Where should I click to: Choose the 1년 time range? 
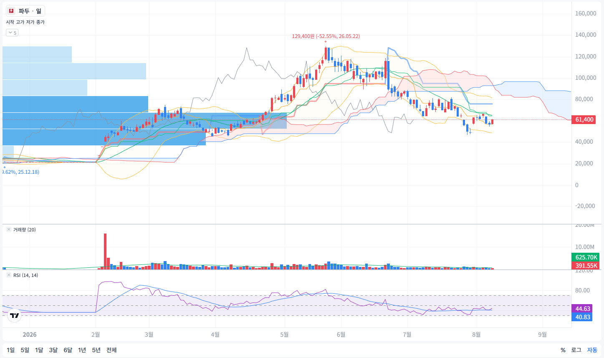pos(82,350)
